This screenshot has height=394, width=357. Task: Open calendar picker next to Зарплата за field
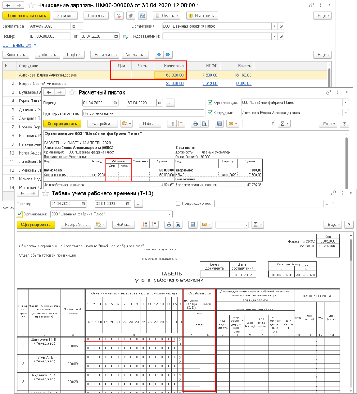[x=73, y=26]
